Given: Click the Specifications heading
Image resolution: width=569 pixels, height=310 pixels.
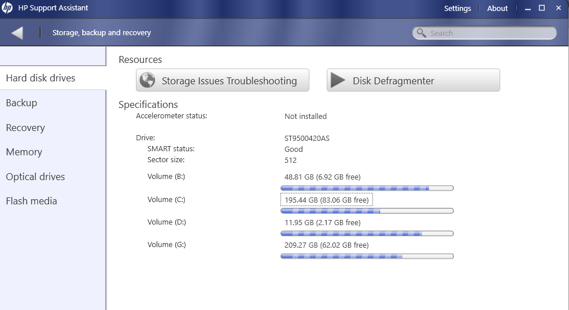Looking at the screenshot, I should pyautogui.click(x=148, y=104).
